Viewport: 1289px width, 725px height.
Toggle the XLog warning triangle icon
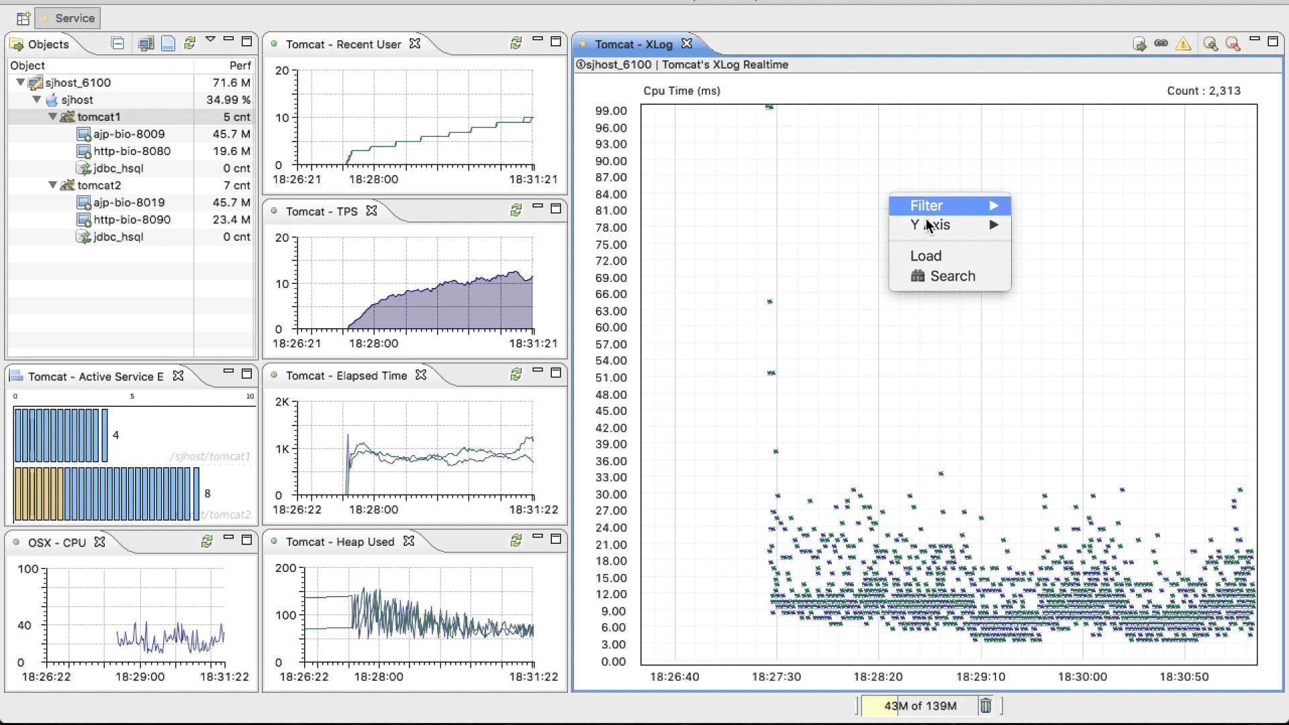point(1184,44)
